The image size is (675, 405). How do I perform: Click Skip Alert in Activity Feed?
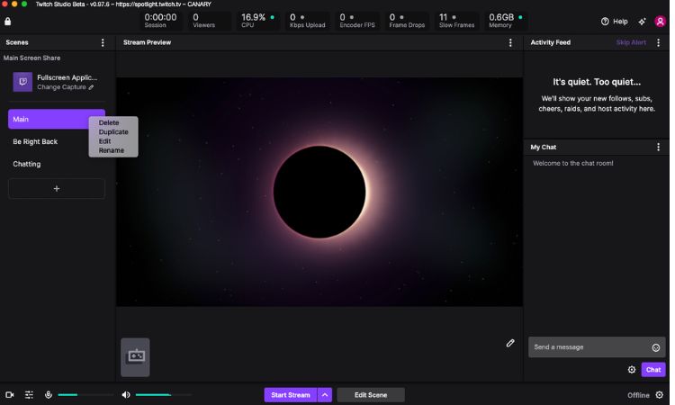pos(631,42)
